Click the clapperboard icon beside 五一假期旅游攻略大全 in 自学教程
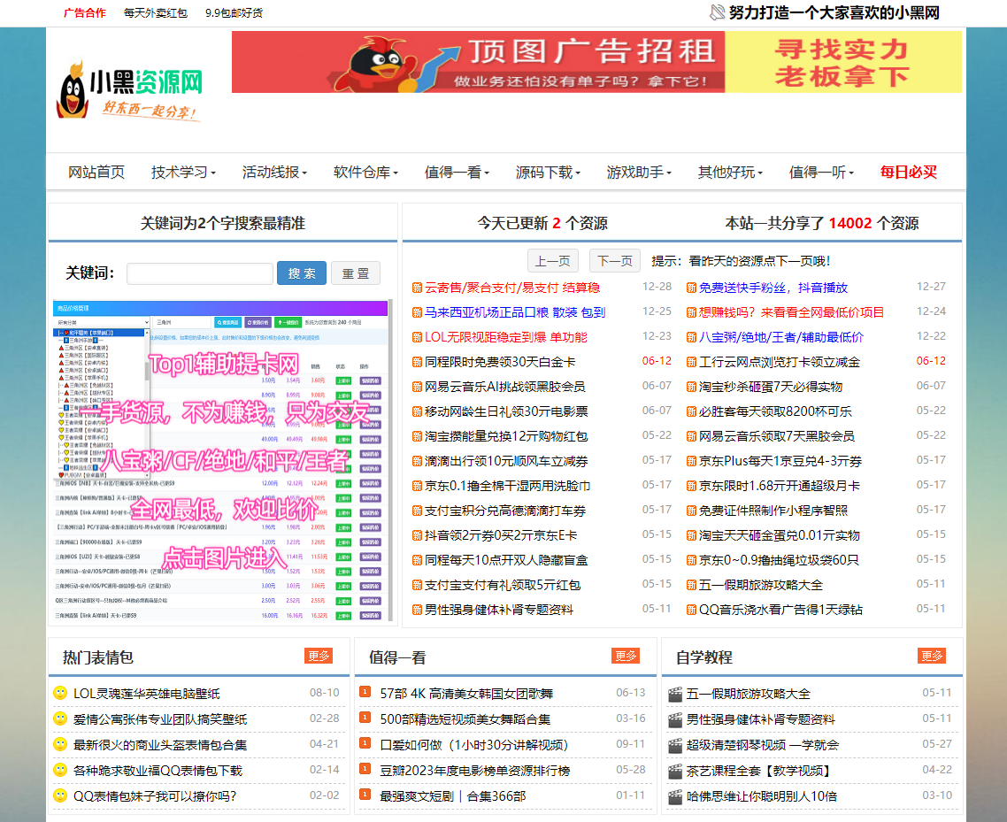Screen dimensions: 1007x822 (675, 695)
